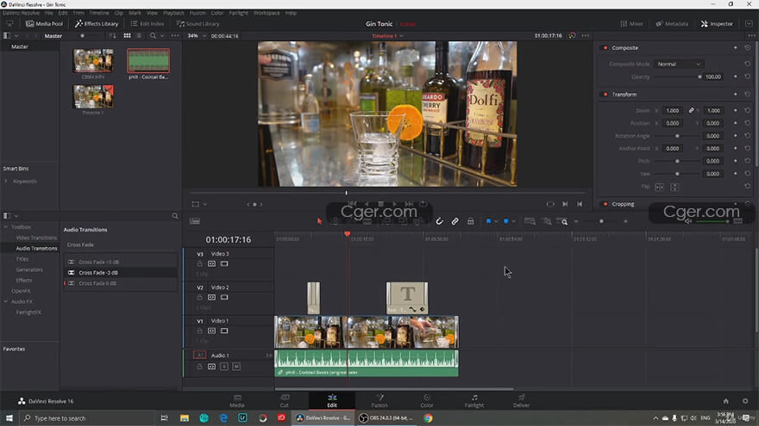The height and width of the screenshot is (426, 759).
Task: Add a blue marker
Action: 505,221
